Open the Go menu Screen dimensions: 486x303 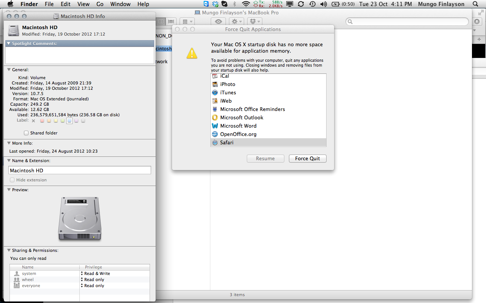pyautogui.click(x=100, y=4)
